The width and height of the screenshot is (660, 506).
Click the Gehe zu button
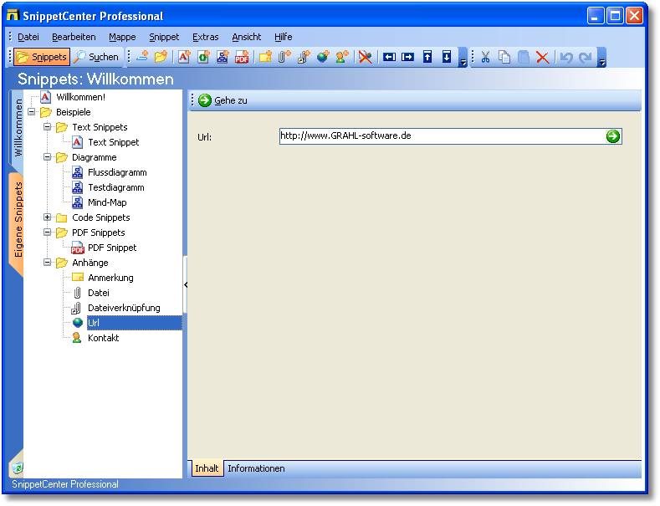point(223,100)
